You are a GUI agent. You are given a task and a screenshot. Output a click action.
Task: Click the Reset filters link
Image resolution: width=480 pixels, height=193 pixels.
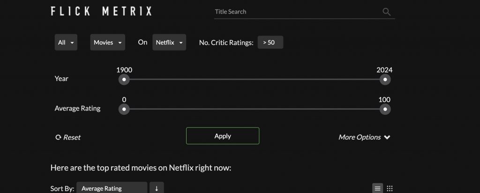68,137
